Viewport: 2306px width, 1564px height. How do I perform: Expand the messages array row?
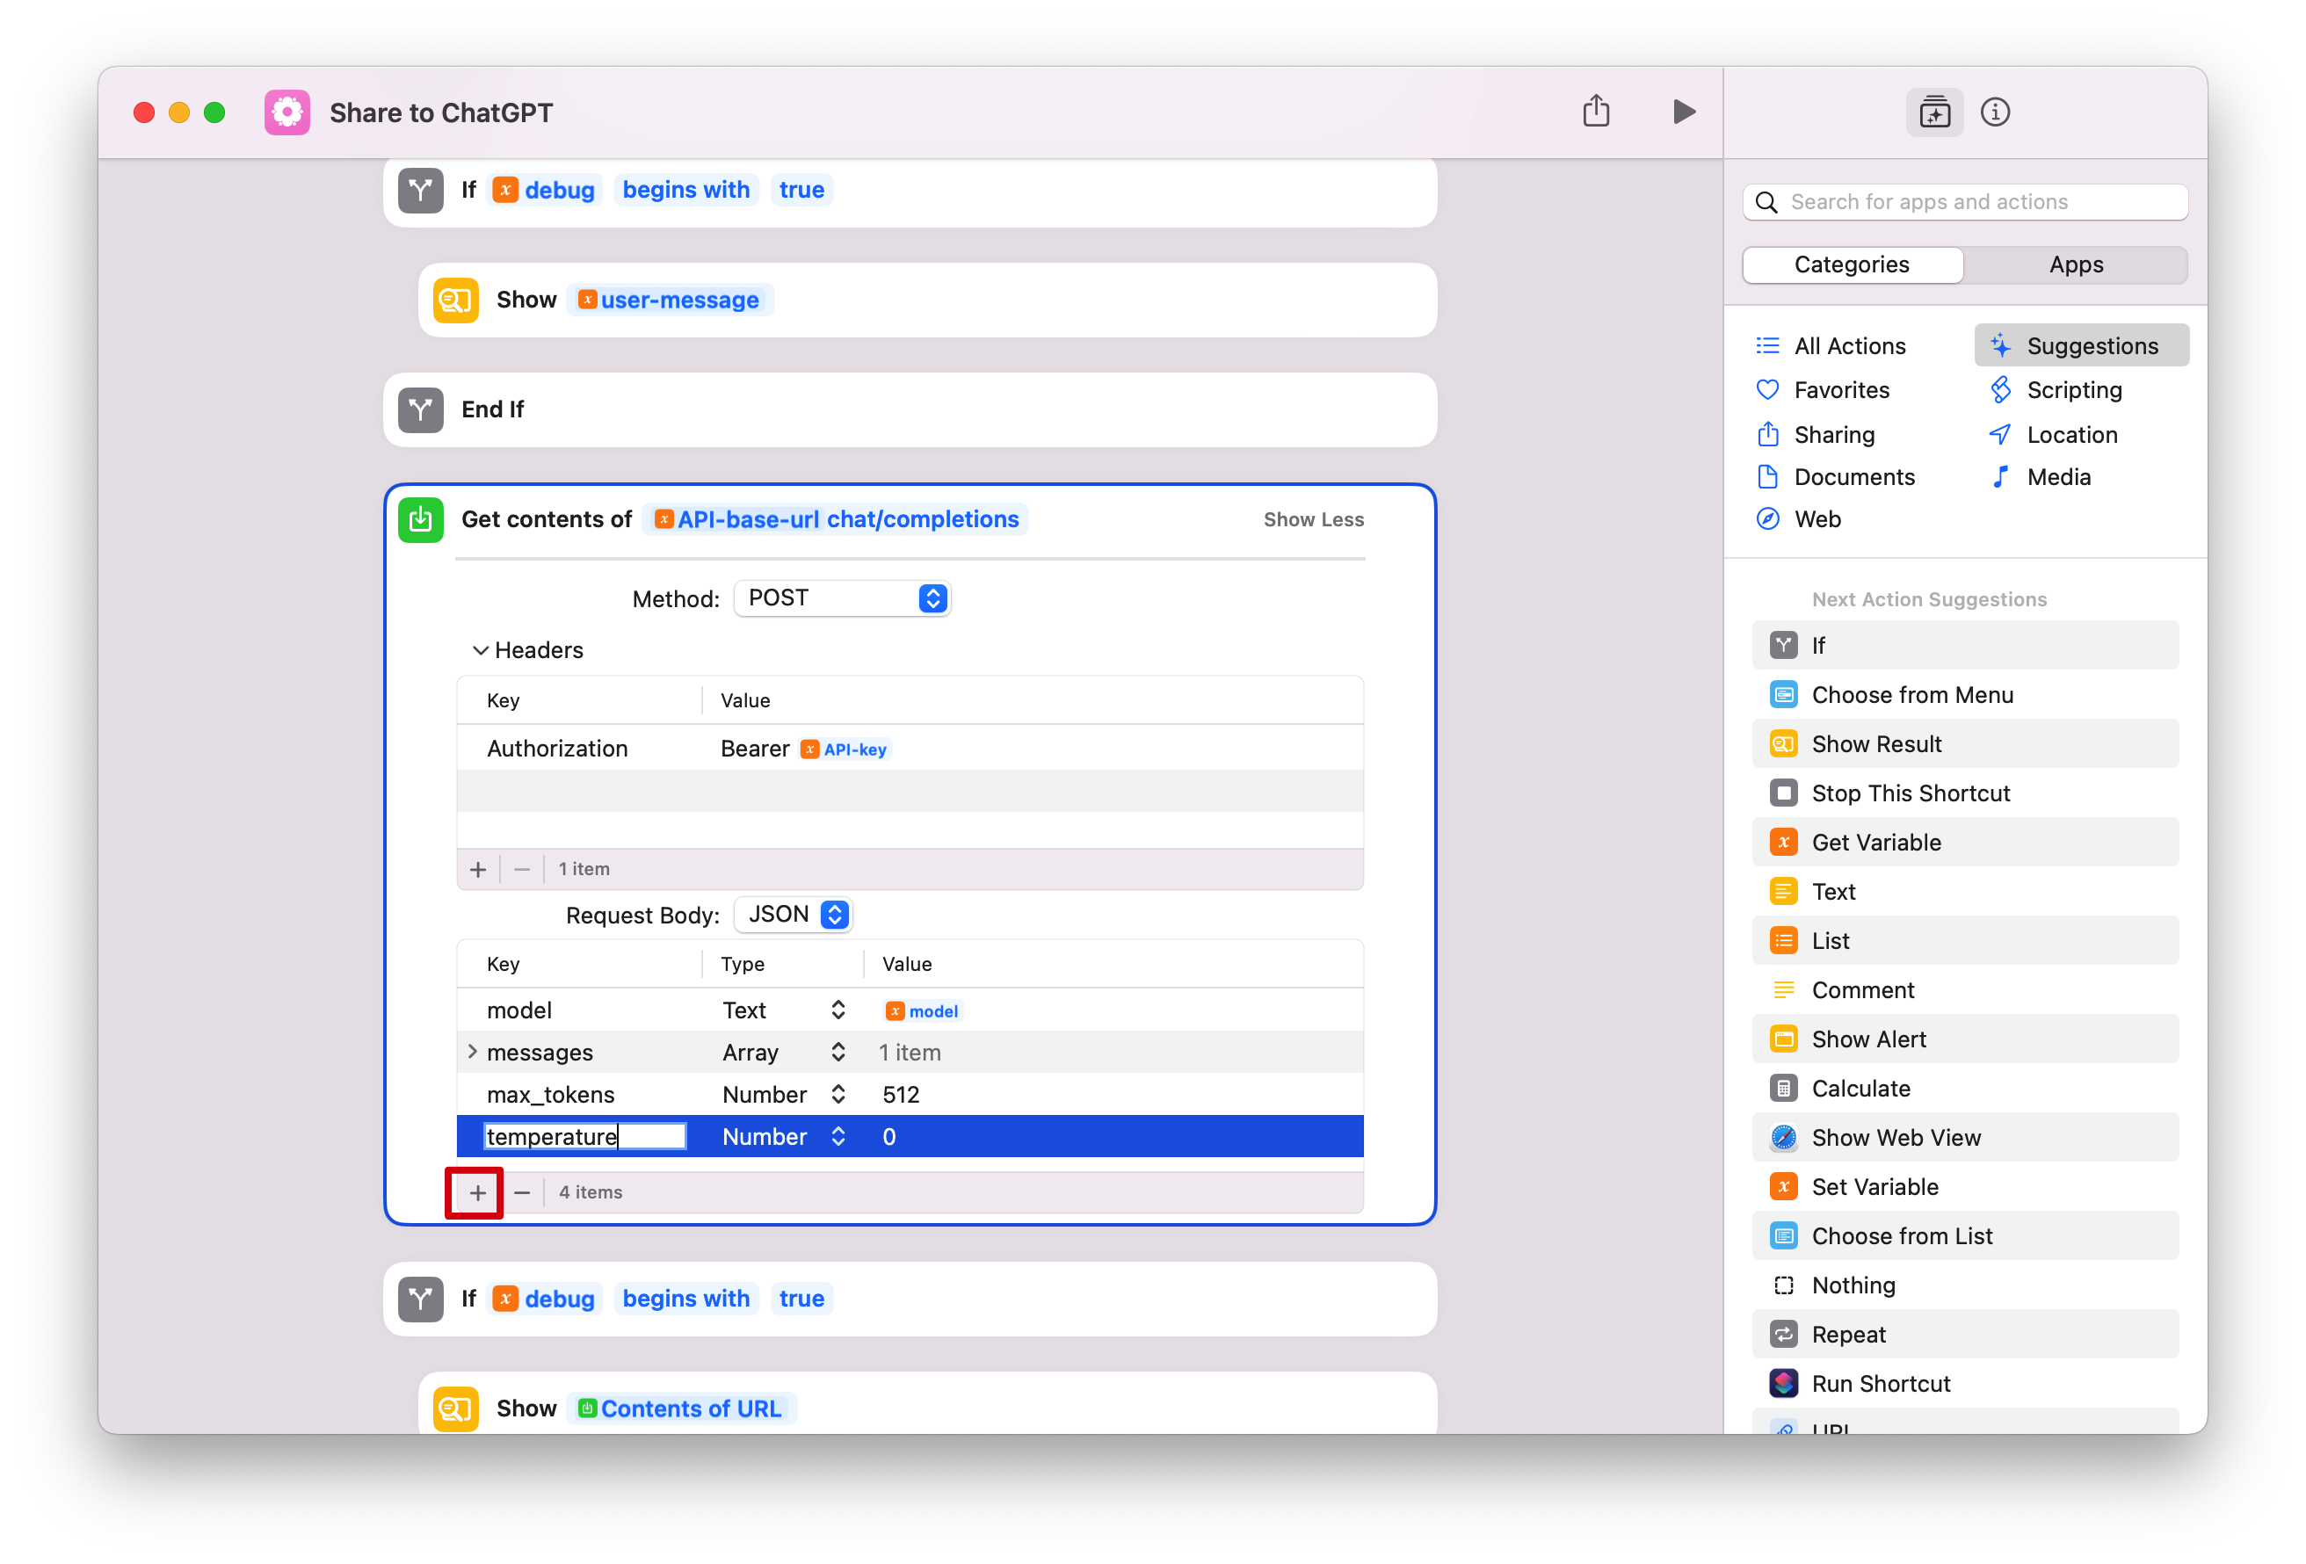(471, 1052)
